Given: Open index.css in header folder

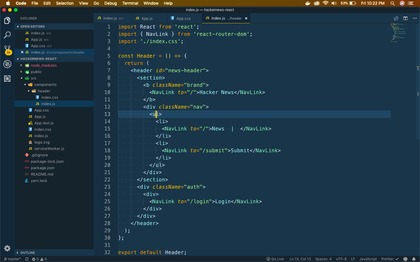Looking at the screenshot, I should (x=54, y=98).
